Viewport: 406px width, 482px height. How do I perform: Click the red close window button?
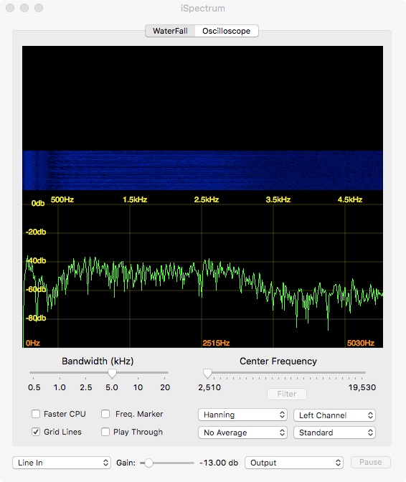(10, 8)
